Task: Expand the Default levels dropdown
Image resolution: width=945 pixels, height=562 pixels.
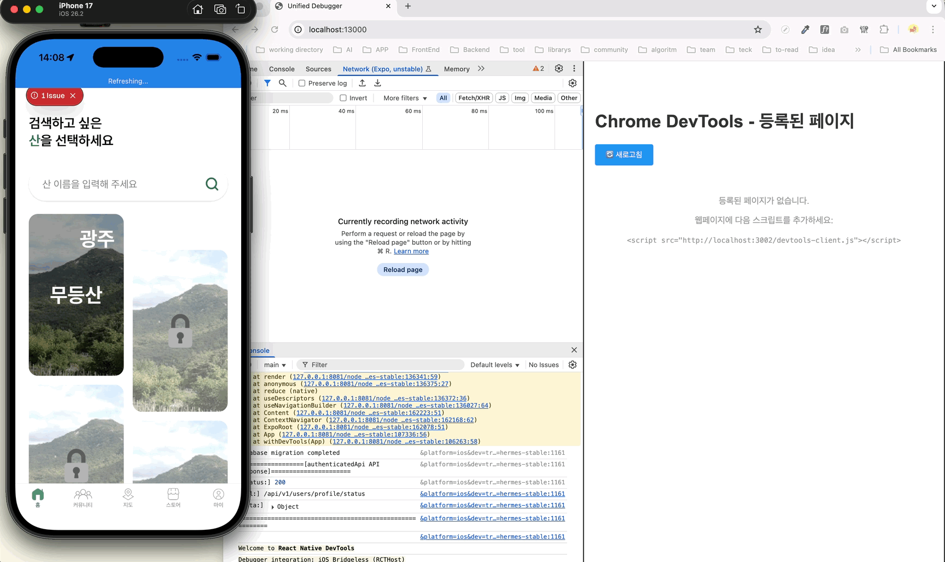Action: tap(494, 365)
